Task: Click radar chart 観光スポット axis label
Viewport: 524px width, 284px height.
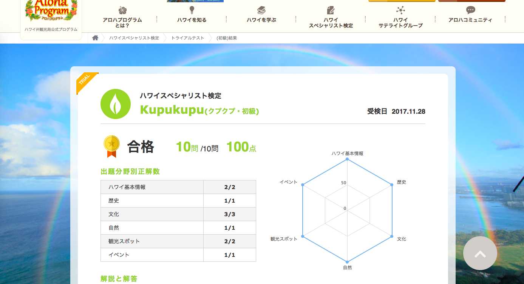Action: (284, 239)
